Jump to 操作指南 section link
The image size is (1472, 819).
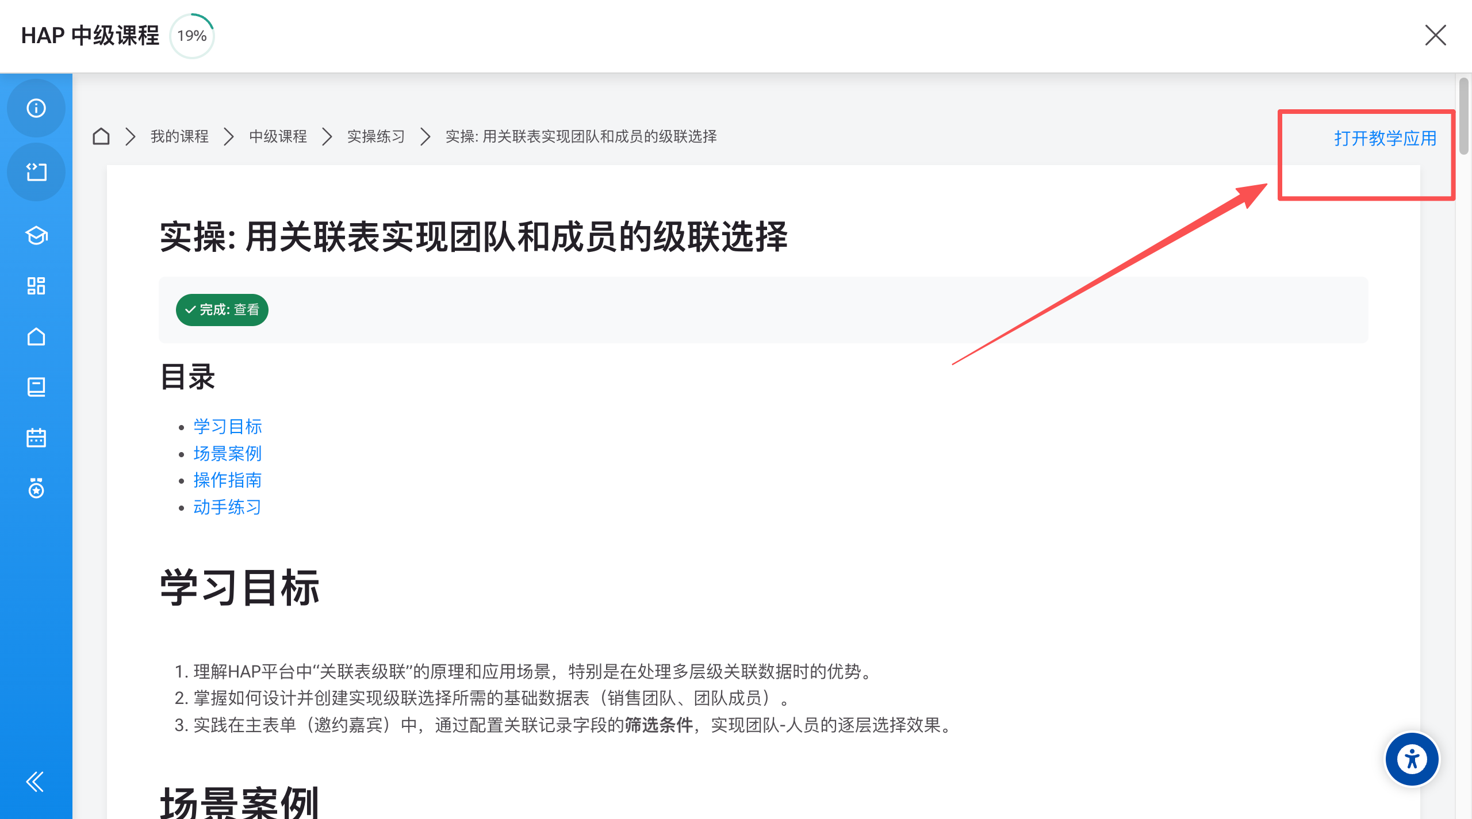[x=228, y=480]
